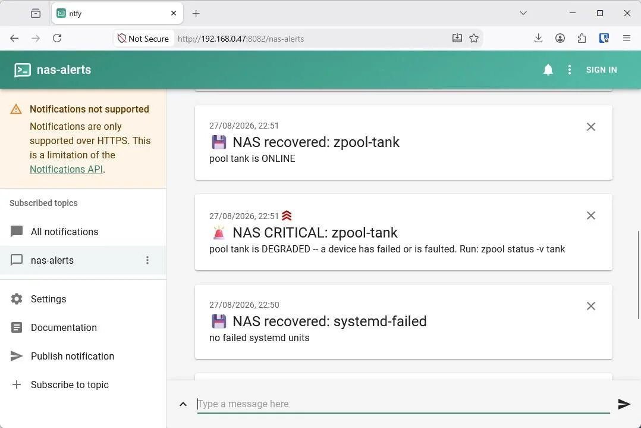
Task: Click the pool tank is ONLINE message
Action: [252, 159]
